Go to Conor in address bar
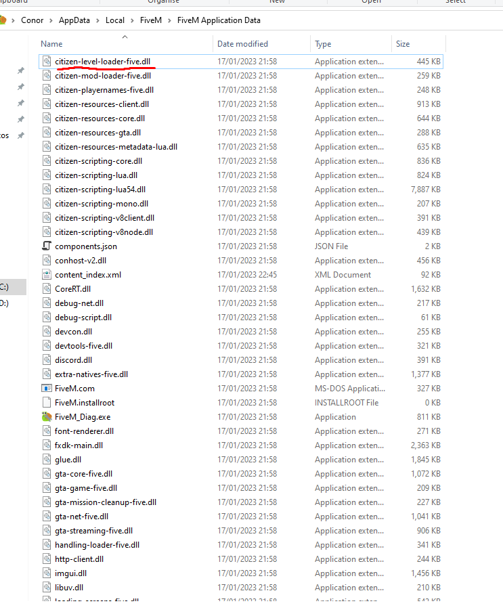503x612 pixels. coord(32,20)
